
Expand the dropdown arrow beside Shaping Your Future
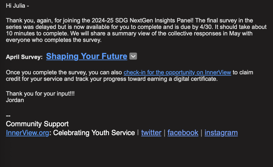[x=133, y=56]
